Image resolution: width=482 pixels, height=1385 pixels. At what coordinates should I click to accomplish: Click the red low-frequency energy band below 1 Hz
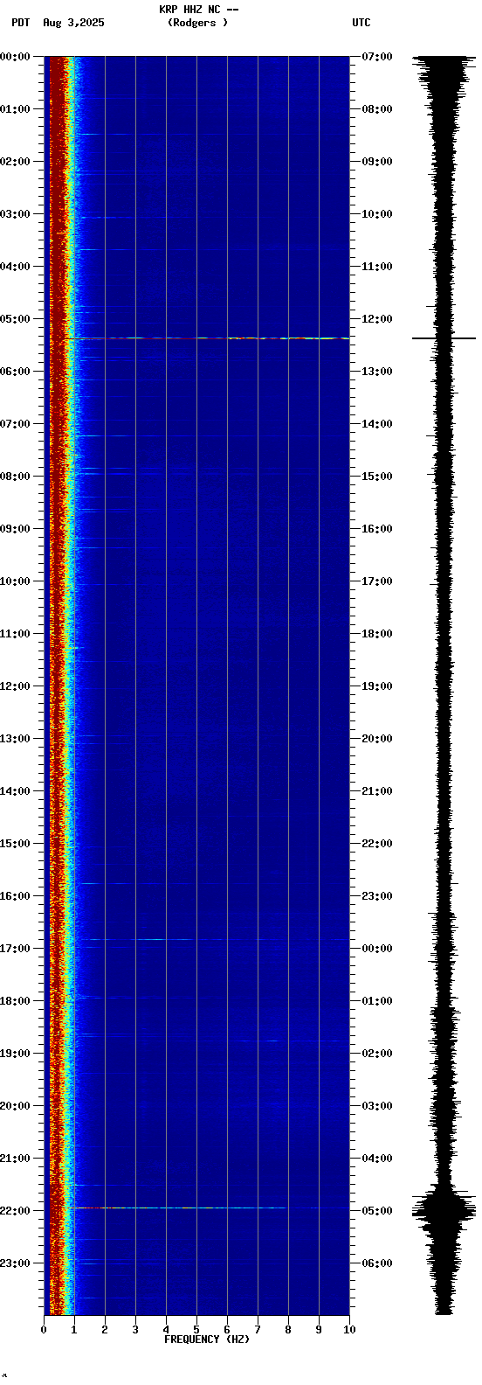point(59,686)
